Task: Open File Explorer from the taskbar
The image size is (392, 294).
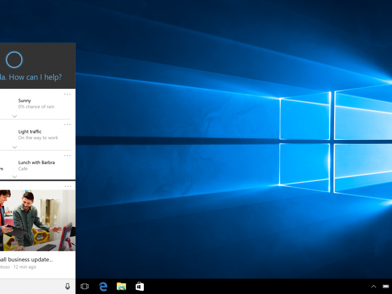Action: 121,287
